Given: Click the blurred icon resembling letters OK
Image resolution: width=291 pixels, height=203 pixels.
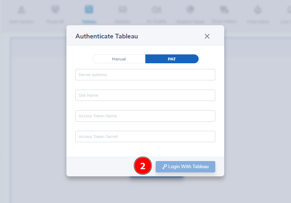Looking at the screenshot, I should coord(156,10).
